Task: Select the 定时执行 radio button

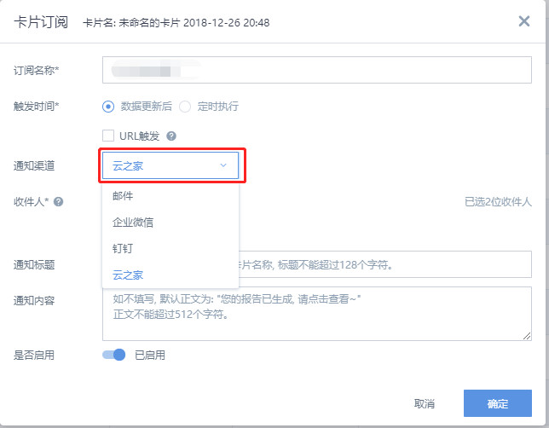Action: [185, 107]
